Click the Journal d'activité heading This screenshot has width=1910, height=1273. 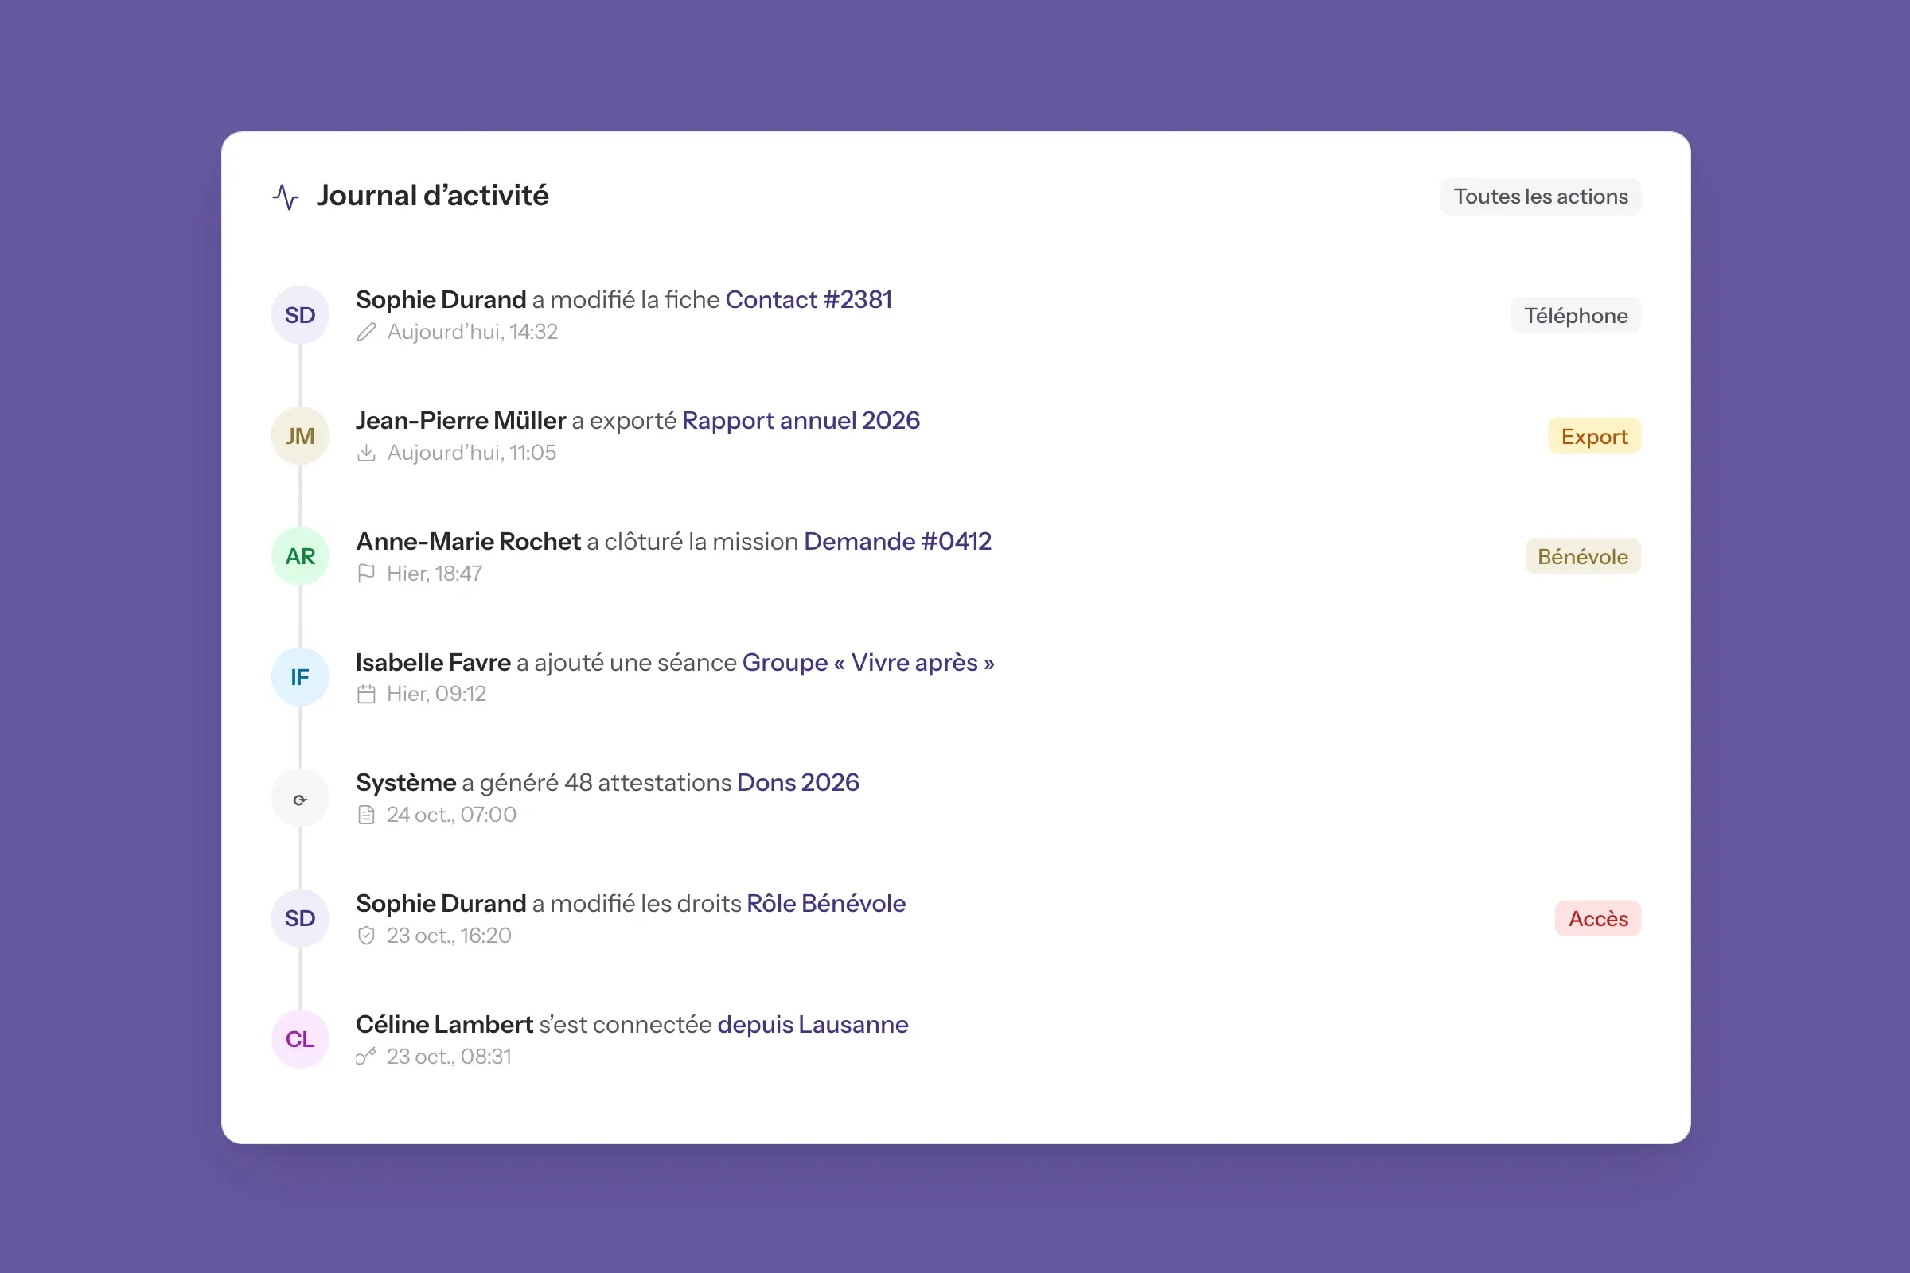(x=432, y=196)
